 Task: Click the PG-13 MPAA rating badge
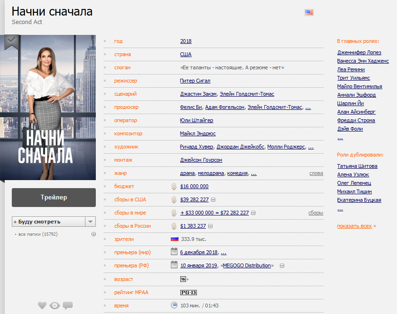188,292
